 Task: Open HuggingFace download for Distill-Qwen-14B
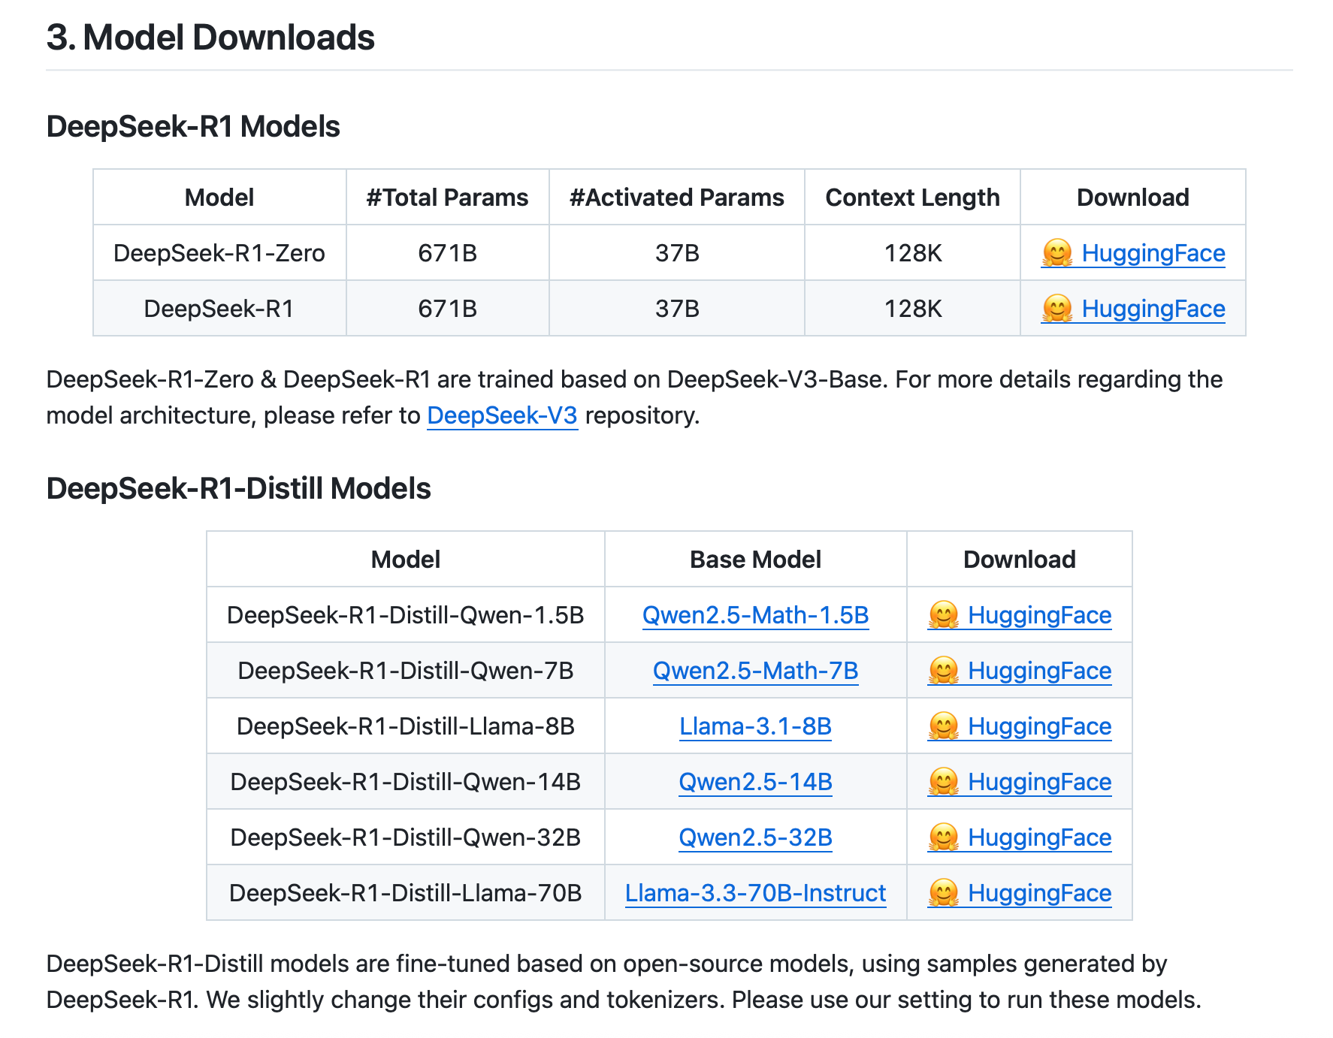(x=1020, y=782)
